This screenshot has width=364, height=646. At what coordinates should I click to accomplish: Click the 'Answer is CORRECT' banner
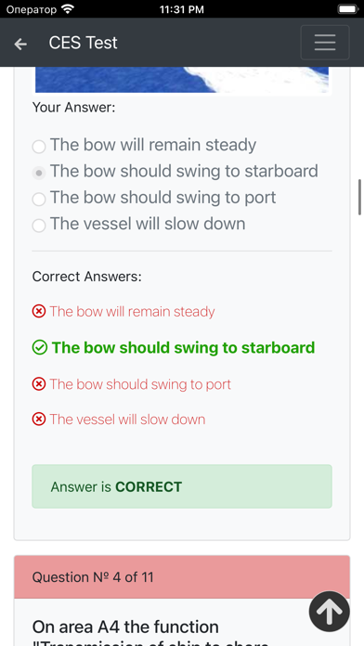[182, 486]
